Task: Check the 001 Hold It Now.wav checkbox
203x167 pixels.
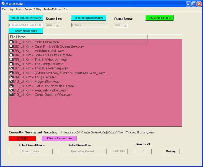Action: coord(11,42)
